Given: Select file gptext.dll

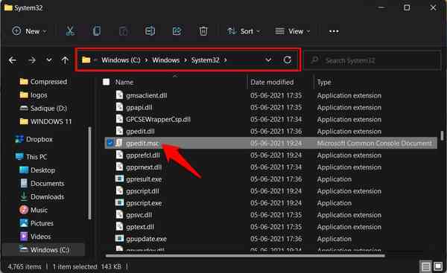Looking at the screenshot, I should tap(140, 227).
